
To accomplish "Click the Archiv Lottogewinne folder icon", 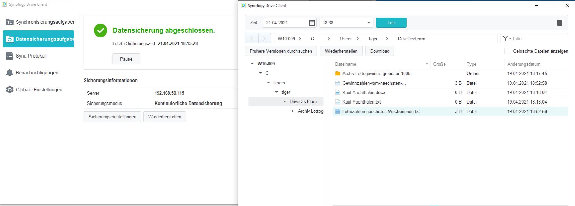I will click(x=337, y=73).
